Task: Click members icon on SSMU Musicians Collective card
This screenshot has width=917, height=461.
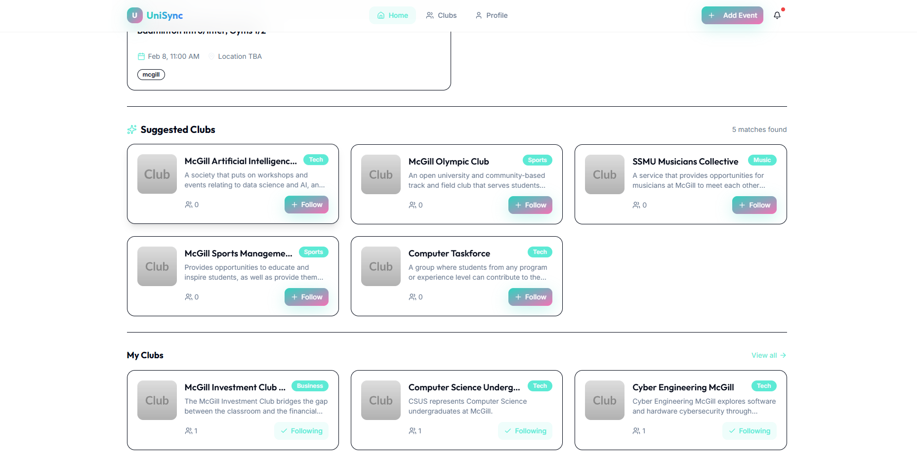Action: click(636, 205)
